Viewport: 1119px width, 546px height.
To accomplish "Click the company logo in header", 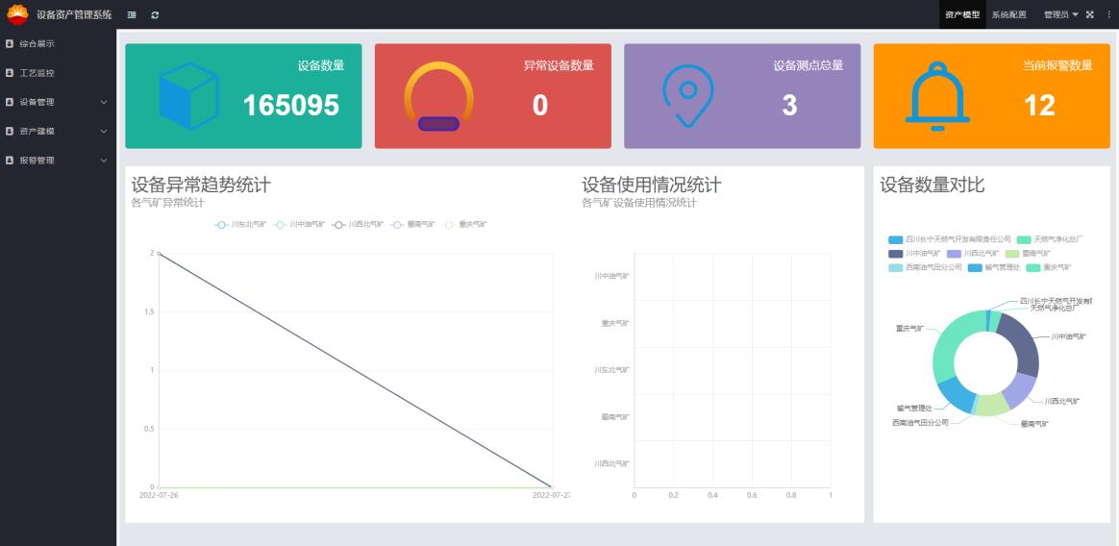I will click(17, 14).
